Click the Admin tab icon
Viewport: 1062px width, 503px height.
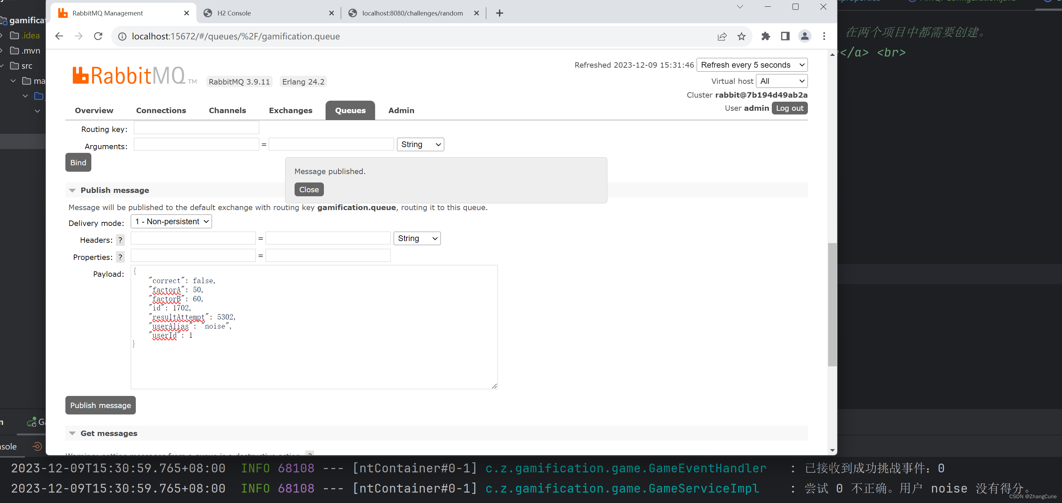point(400,110)
